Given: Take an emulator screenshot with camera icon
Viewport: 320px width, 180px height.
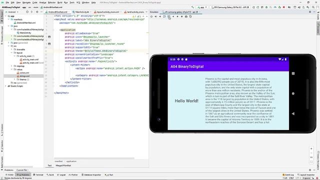Looking at the screenshot, I should (186, 16).
